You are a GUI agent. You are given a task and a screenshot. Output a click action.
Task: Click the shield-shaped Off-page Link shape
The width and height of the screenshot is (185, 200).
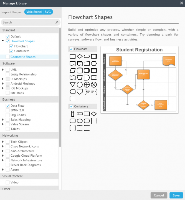(x=80, y=92)
